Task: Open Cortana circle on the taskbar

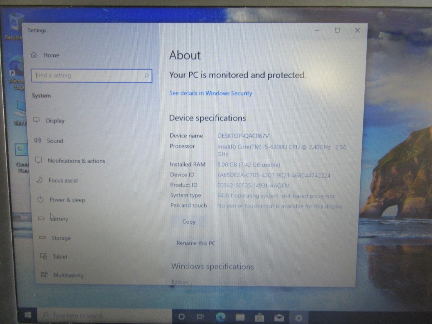Action: (x=182, y=317)
